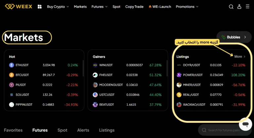Click the WEEX logo

[x=19, y=7]
